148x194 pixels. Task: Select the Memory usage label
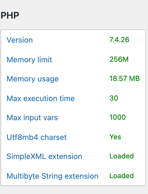pos(33,79)
